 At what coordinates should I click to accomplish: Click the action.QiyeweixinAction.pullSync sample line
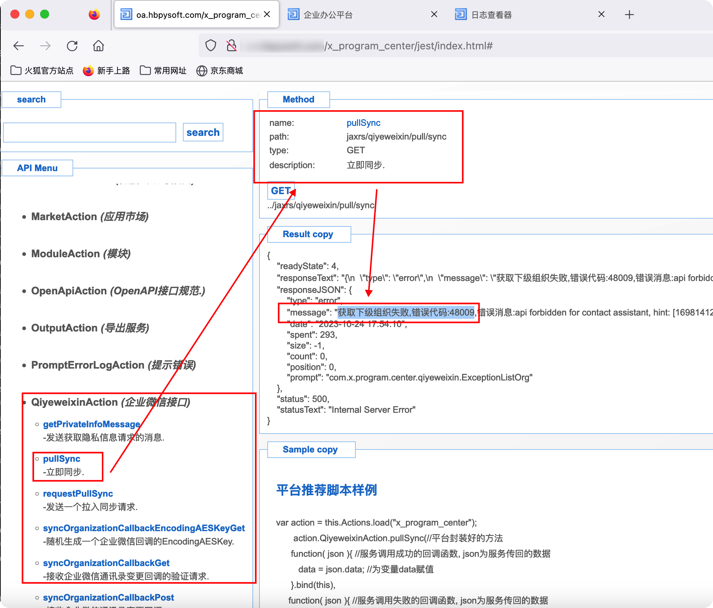tap(398, 538)
